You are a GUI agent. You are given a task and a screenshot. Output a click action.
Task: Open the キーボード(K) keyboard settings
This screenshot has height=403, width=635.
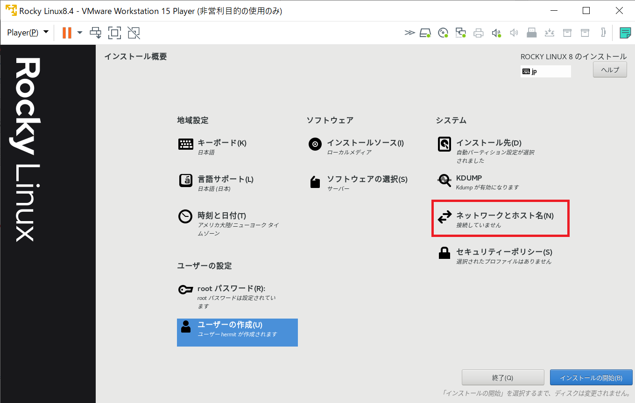212,147
